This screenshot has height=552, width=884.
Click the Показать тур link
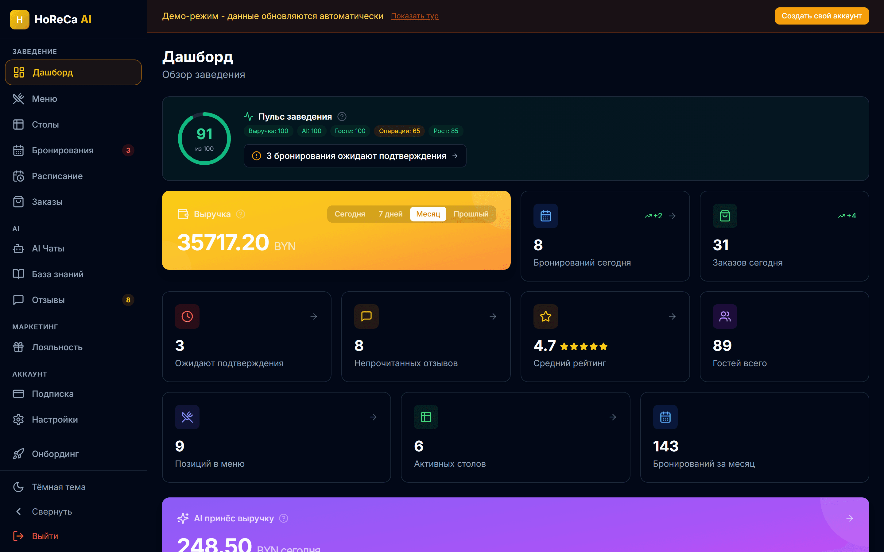414,16
